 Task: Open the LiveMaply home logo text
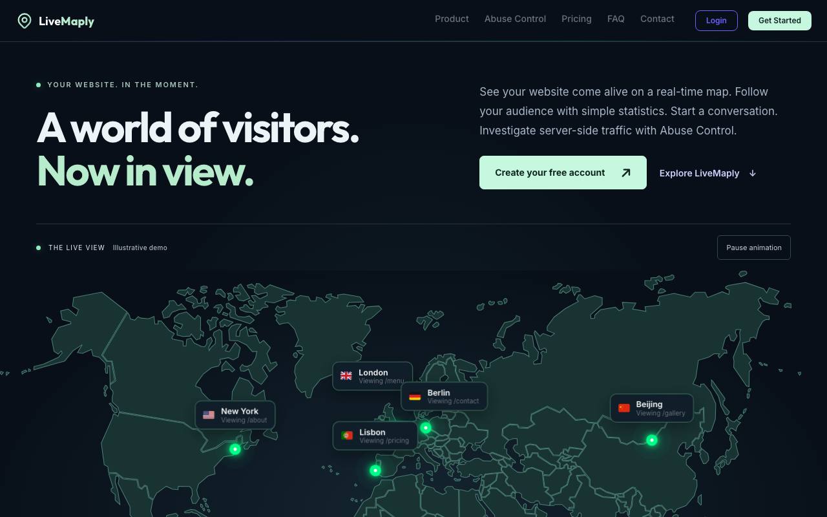tap(67, 21)
